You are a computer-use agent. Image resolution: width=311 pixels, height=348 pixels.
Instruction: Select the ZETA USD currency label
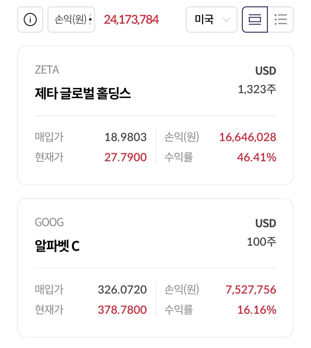tap(266, 71)
